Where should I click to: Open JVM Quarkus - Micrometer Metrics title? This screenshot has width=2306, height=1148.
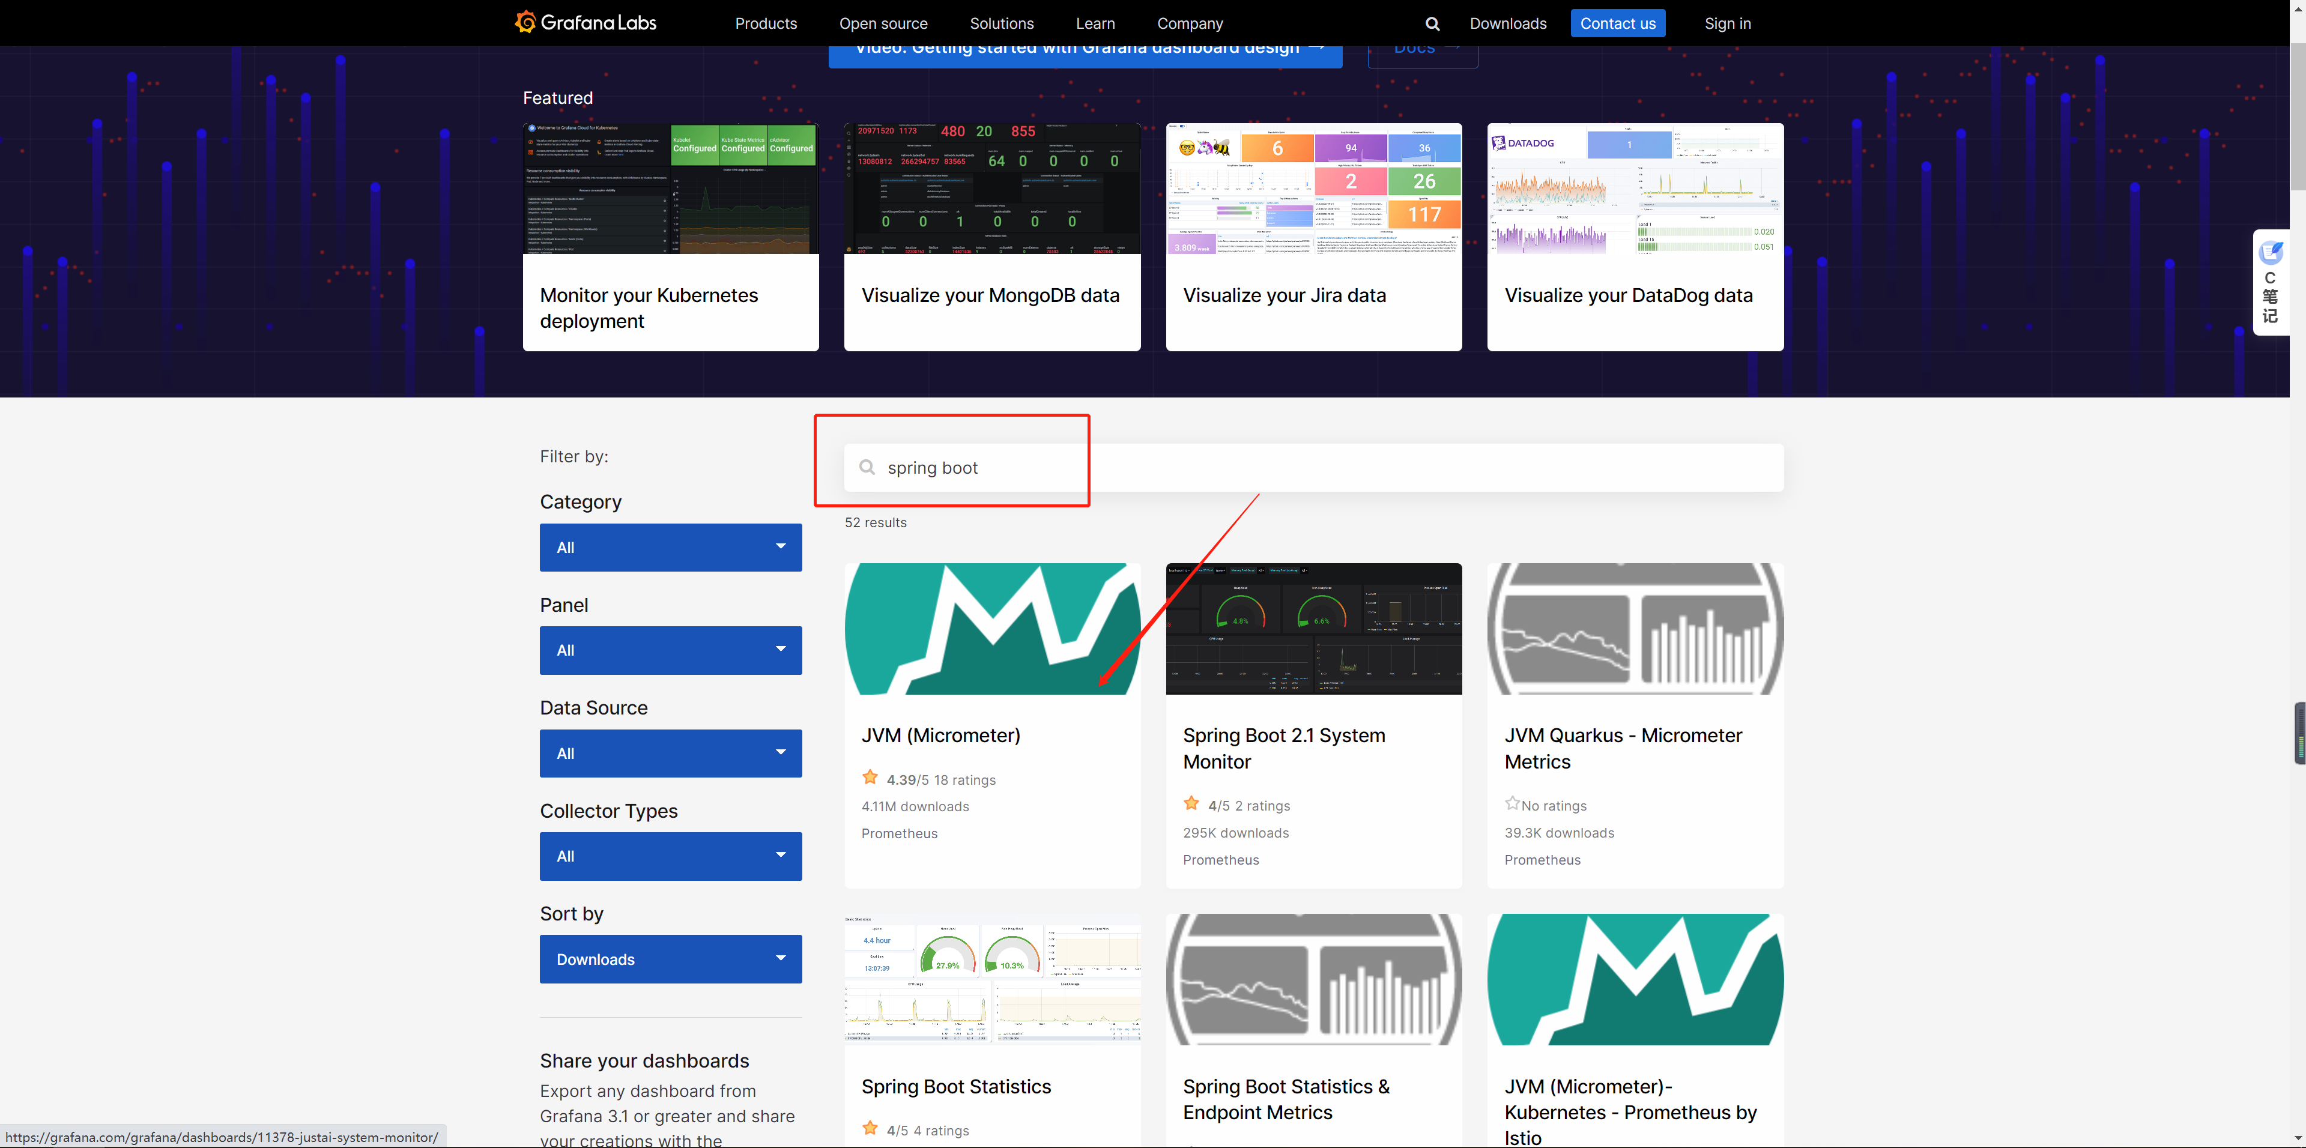click(x=1623, y=748)
